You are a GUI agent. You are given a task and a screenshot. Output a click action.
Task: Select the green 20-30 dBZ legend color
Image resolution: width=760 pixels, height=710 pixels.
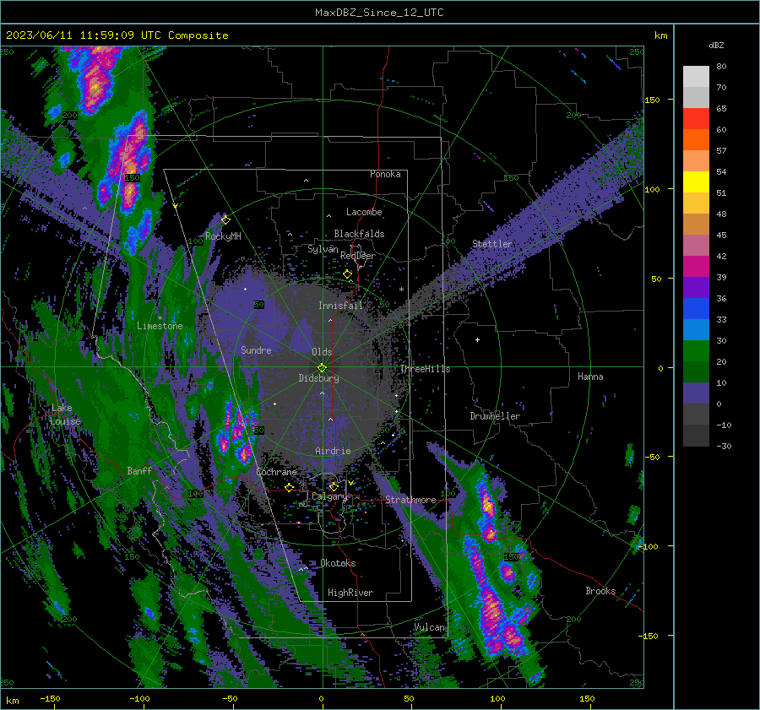click(696, 351)
